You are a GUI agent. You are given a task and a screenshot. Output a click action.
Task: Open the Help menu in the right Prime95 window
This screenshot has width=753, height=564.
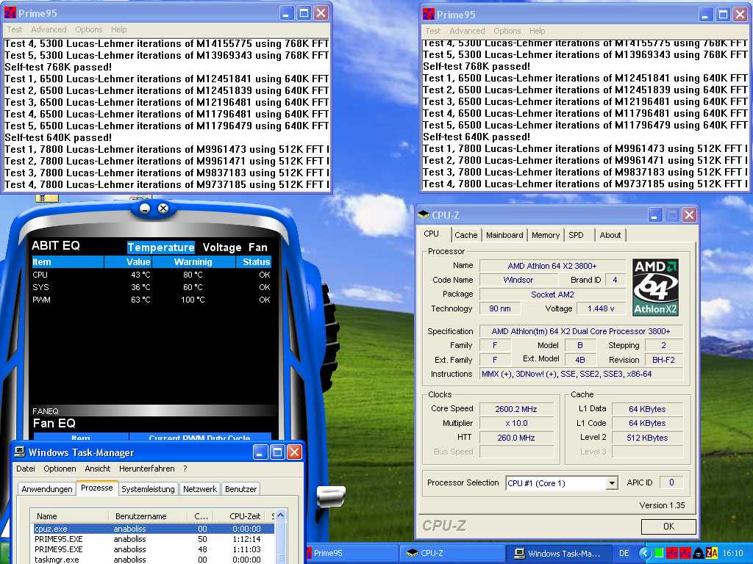click(537, 31)
